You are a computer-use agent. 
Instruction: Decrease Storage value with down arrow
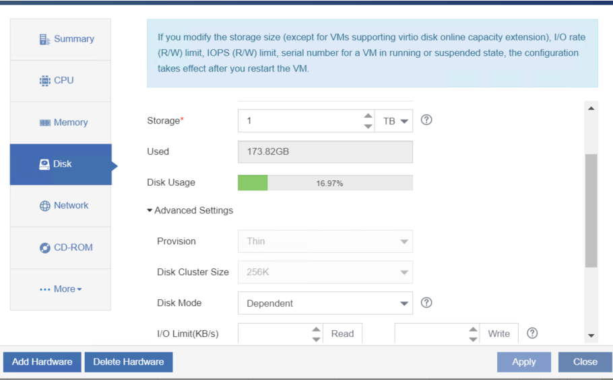tap(368, 126)
